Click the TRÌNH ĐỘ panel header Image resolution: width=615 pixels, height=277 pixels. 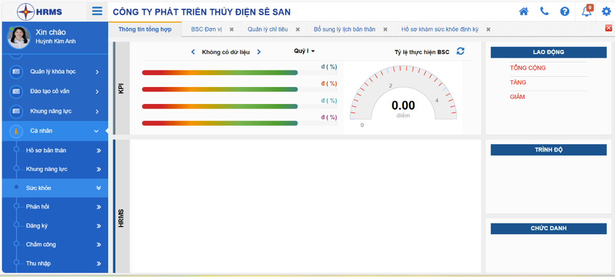pos(548,150)
